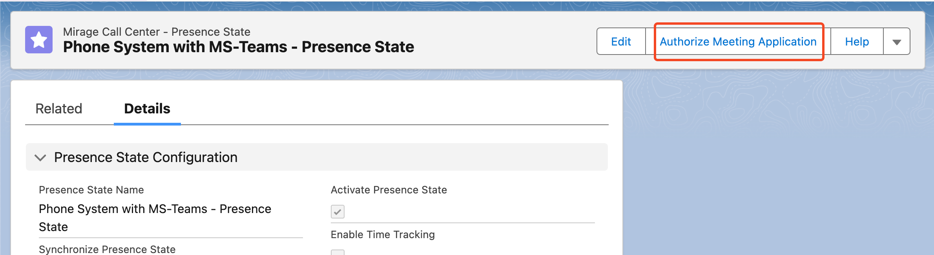
Task: Click the Presence State Configuration section title
Action: tap(146, 157)
